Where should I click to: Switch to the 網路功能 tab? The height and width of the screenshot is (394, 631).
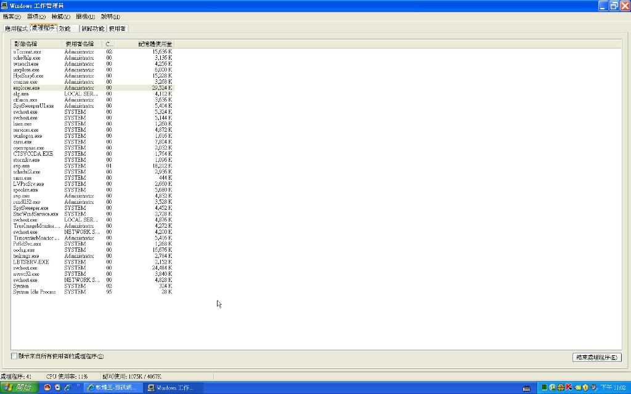pos(93,28)
